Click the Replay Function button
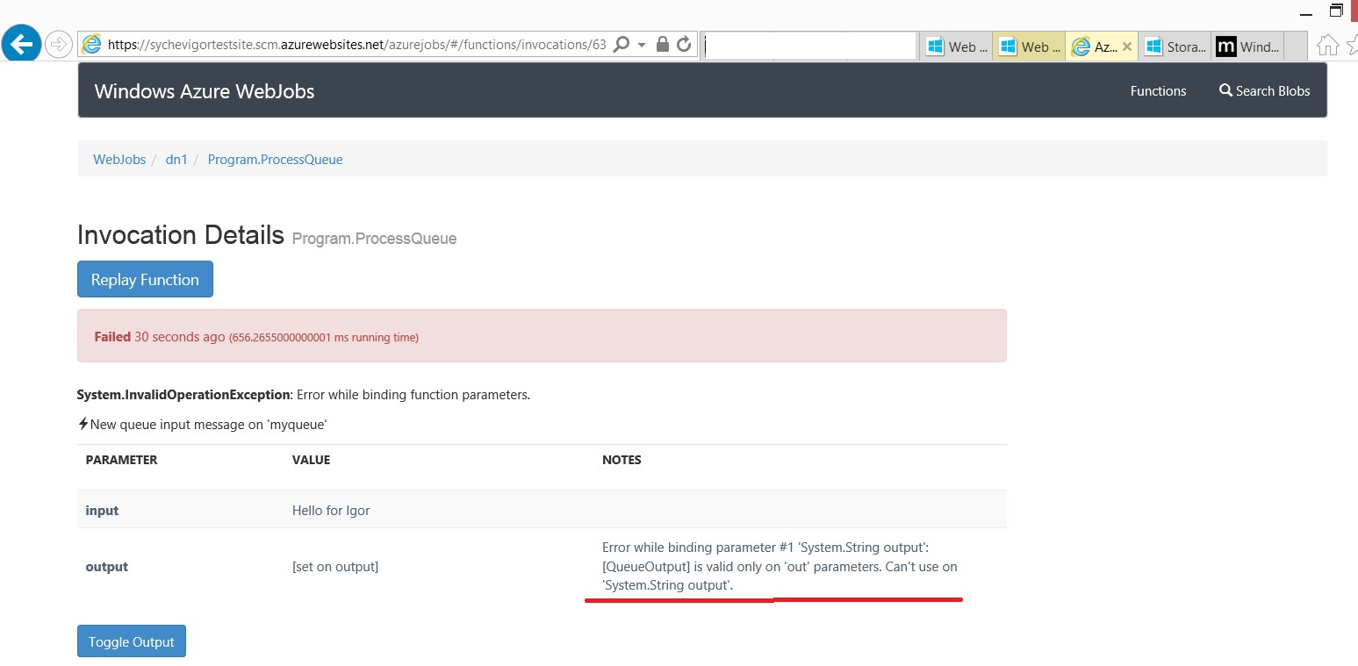This screenshot has height=666, width=1358. click(145, 279)
